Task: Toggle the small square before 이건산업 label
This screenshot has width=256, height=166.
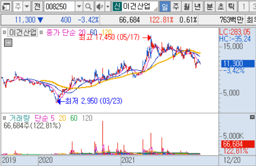Action: tap(5, 32)
